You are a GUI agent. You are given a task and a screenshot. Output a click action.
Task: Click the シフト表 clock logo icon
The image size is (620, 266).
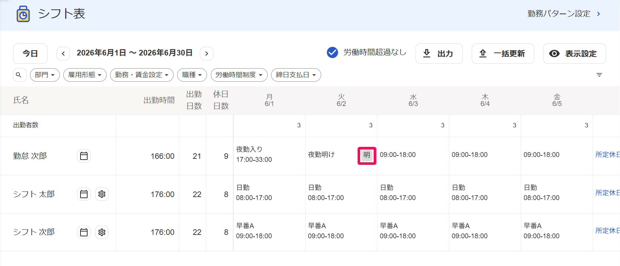click(23, 14)
